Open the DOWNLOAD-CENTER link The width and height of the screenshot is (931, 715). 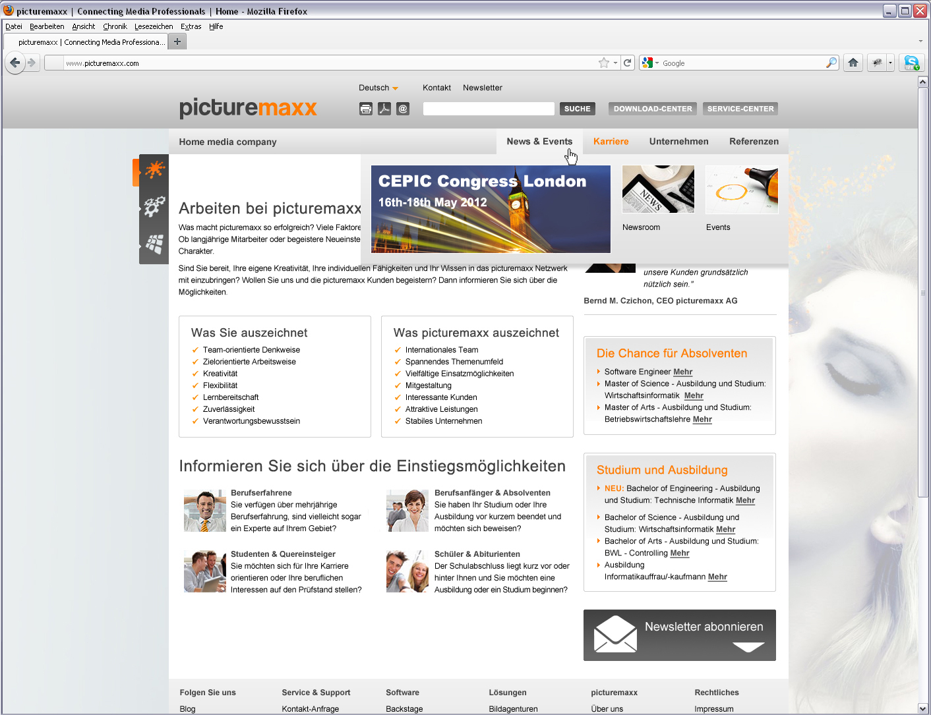coord(653,109)
